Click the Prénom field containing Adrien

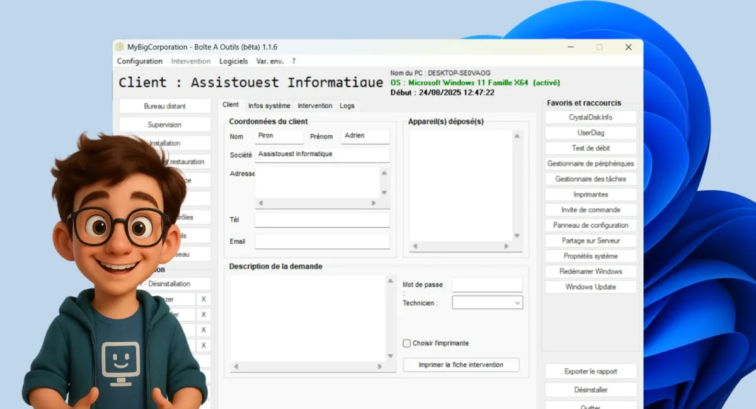click(x=365, y=136)
